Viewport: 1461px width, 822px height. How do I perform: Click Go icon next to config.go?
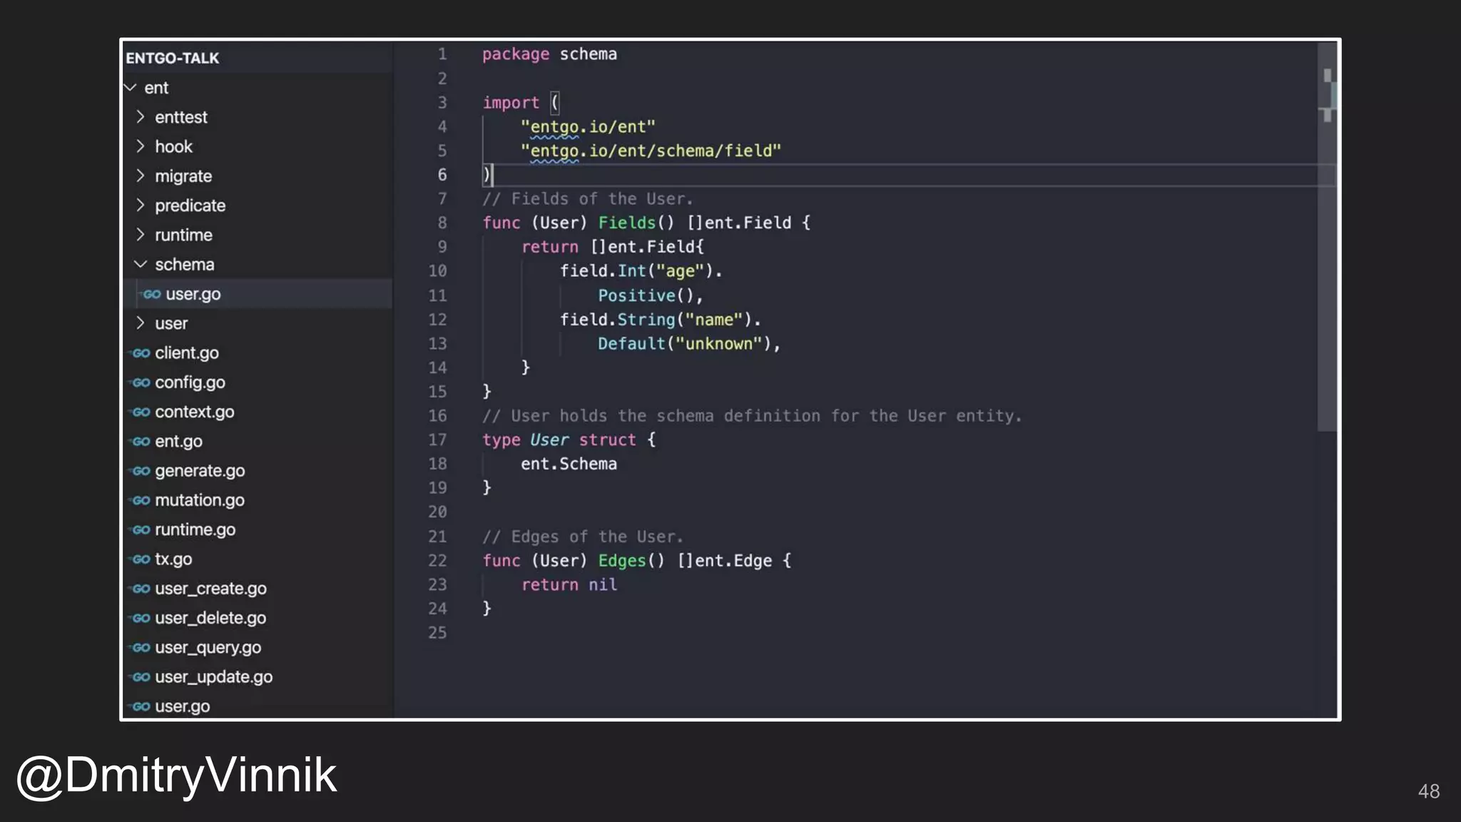click(141, 382)
